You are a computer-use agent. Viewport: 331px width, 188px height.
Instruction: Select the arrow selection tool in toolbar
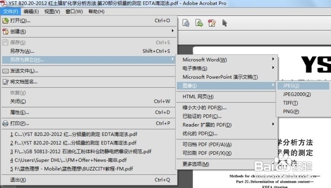[224, 23]
